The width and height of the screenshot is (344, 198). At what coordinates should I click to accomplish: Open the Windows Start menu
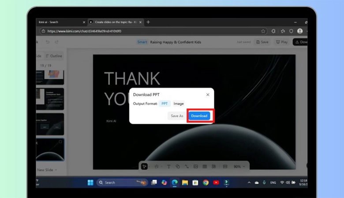point(90,183)
